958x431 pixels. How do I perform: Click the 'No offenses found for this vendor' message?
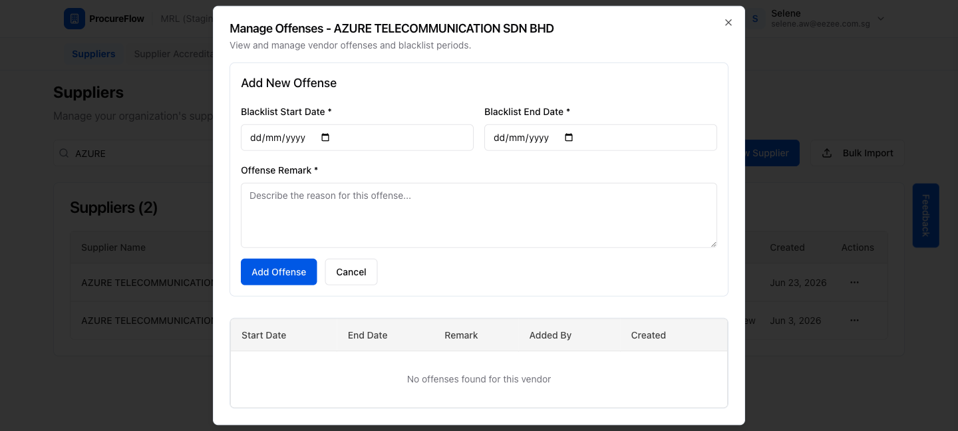(479, 379)
